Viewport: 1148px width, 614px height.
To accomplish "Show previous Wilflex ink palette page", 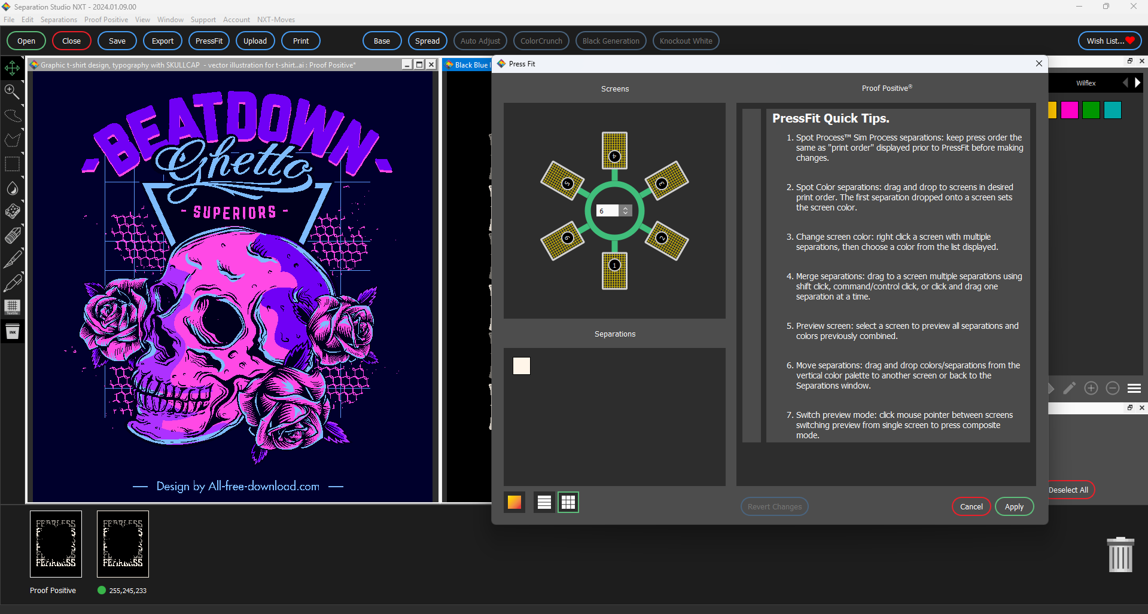I will [1125, 83].
